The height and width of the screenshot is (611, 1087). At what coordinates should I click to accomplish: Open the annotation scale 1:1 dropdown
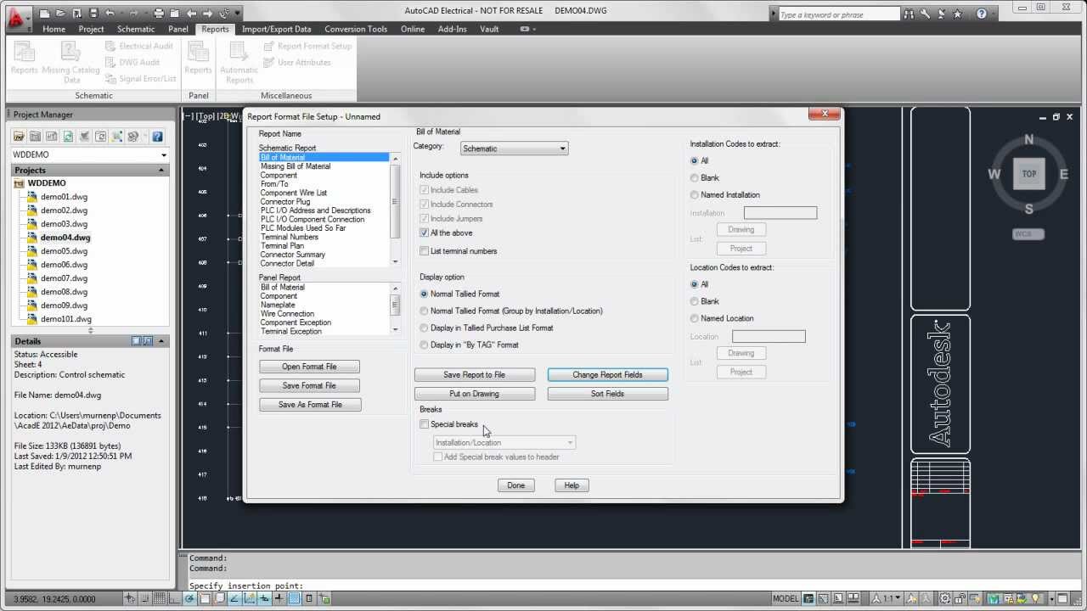click(x=887, y=599)
